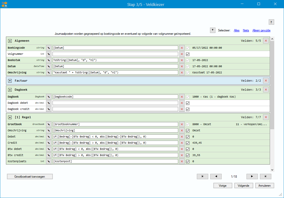
Task: Clear the Grootboek field with red X
Action: [x=182, y=124]
